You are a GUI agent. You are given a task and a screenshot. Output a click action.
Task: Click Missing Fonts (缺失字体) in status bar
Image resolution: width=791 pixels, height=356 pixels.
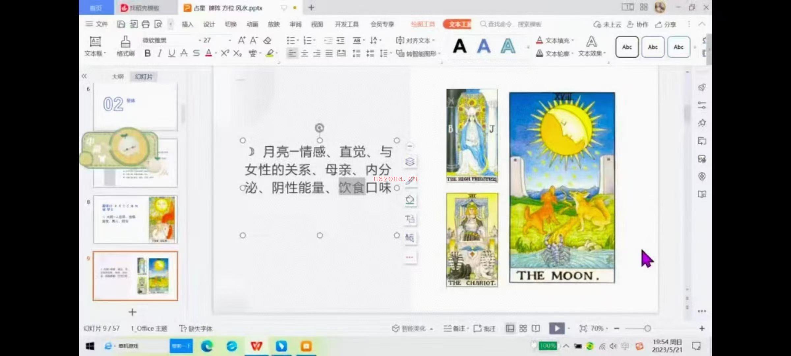pyautogui.click(x=196, y=328)
